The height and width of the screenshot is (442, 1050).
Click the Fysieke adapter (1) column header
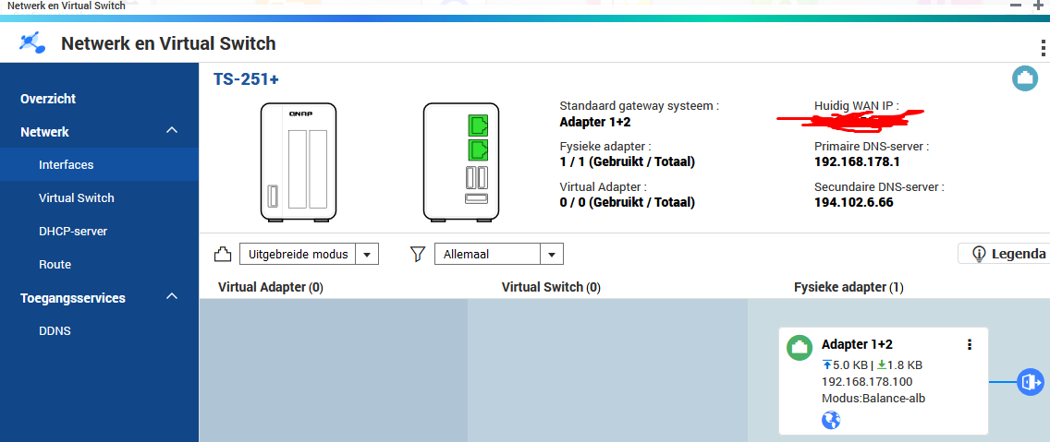pyautogui.click(x=849, y=288)
